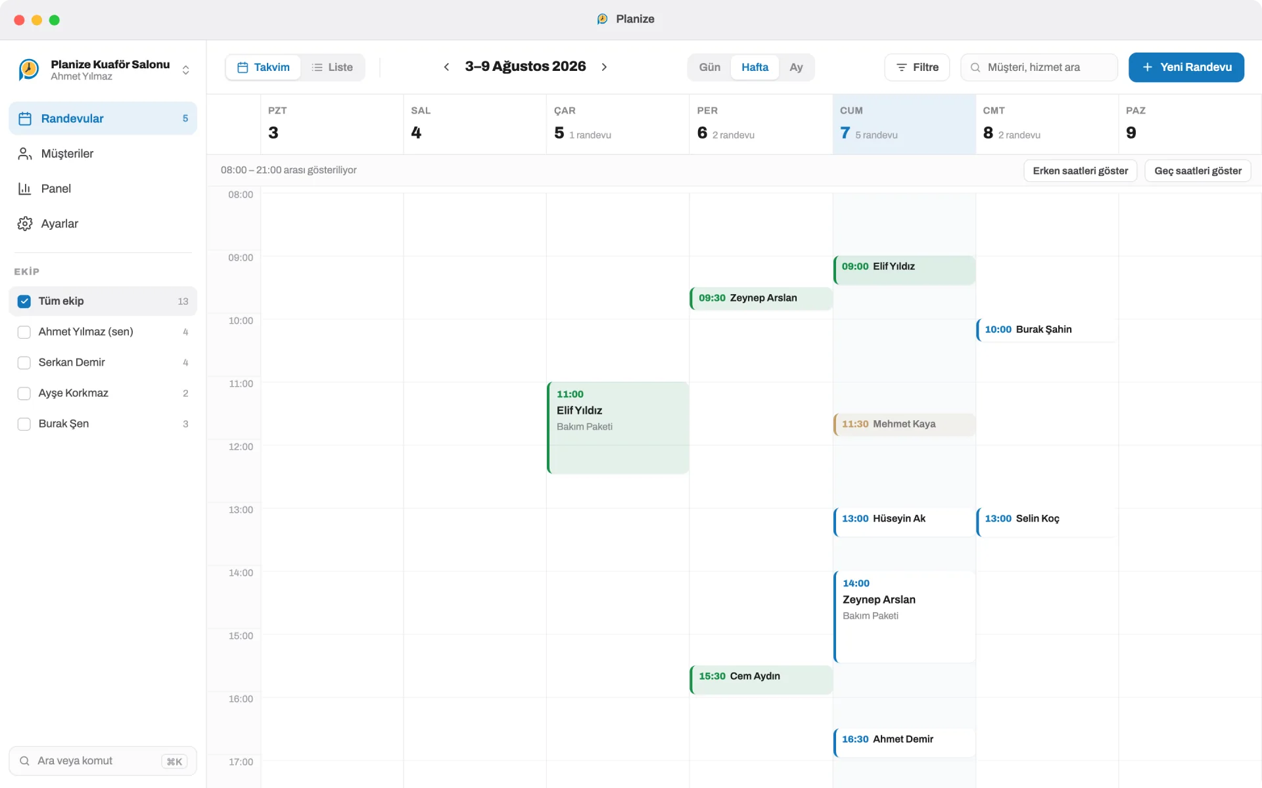Image resolution: width=1262 pixels, height=788 pixels.
Task: Check the Ahmet Yılmaz (sen) checkbox
Action: [x=24, y=332]
